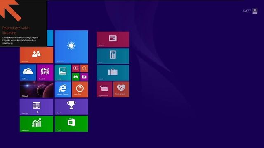Open the Calendar tile (Kalender)
Viewport: 264px width, 148px height.
pos(36,107)
